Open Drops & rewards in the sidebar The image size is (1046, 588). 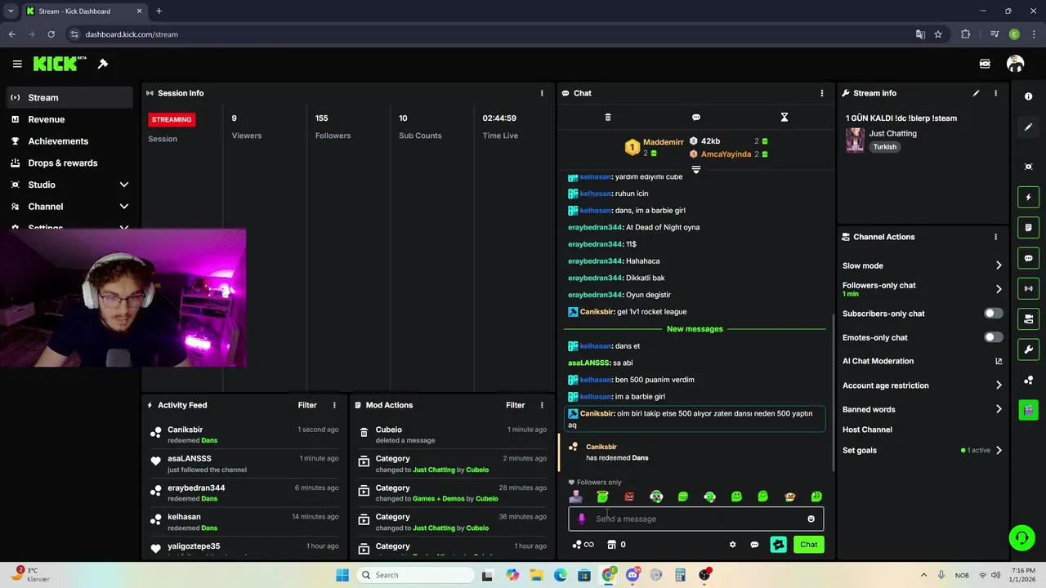[x=69, y=163]
